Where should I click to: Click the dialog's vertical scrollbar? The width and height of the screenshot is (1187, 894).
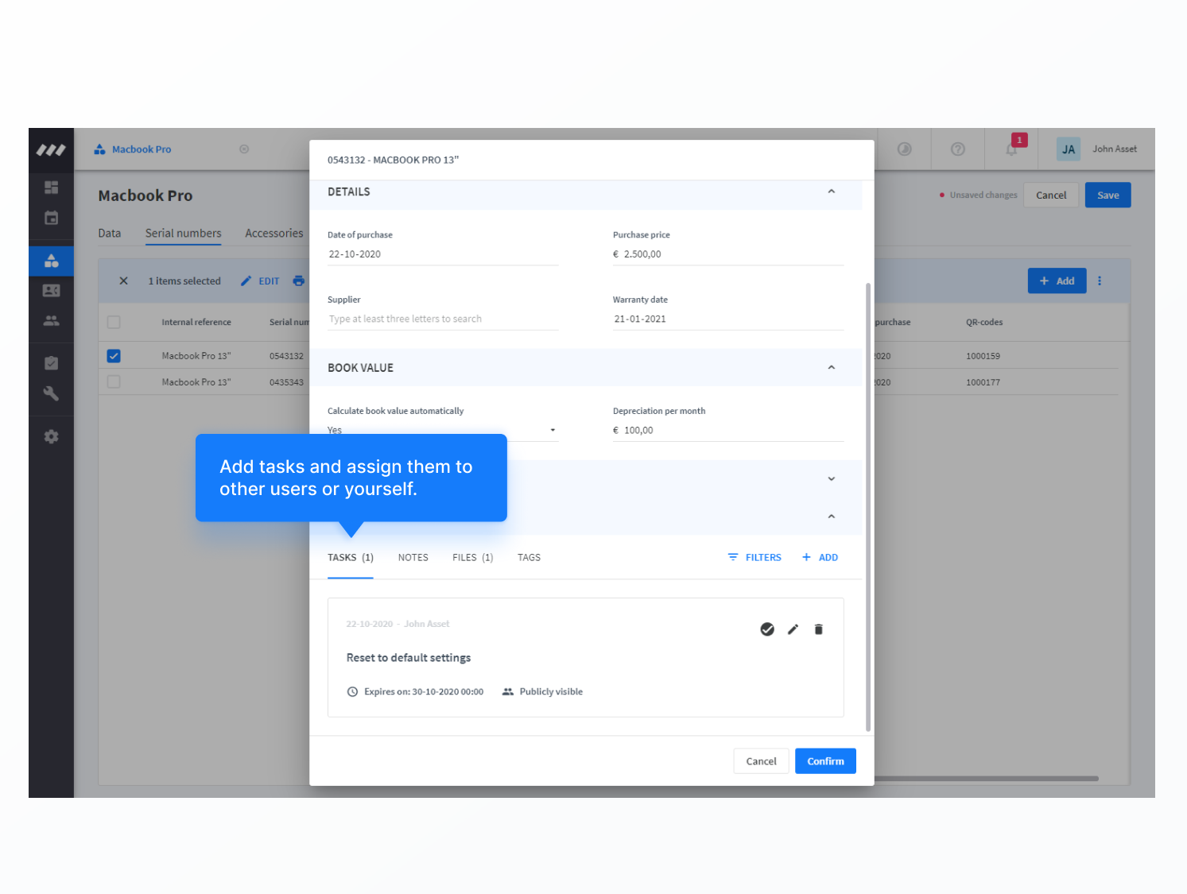868,506
